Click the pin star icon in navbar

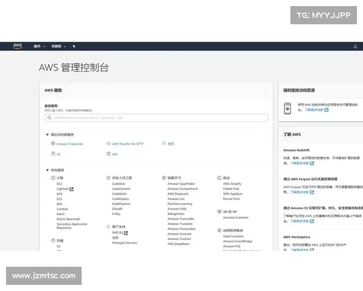74,47
